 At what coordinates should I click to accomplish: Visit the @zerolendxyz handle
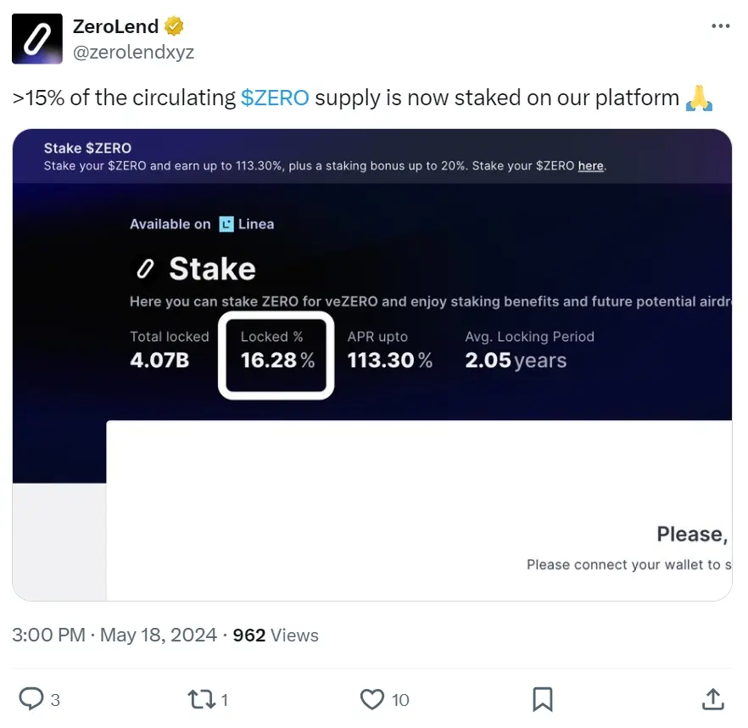135,52
